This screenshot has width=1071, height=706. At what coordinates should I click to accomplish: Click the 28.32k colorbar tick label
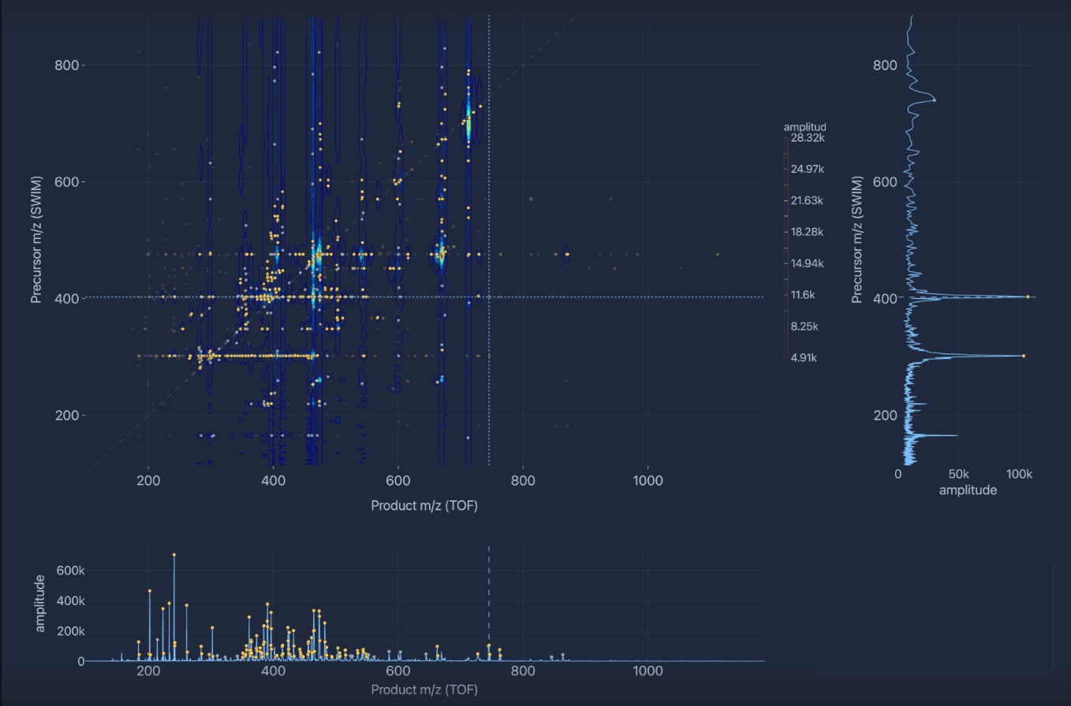(808, 138)
